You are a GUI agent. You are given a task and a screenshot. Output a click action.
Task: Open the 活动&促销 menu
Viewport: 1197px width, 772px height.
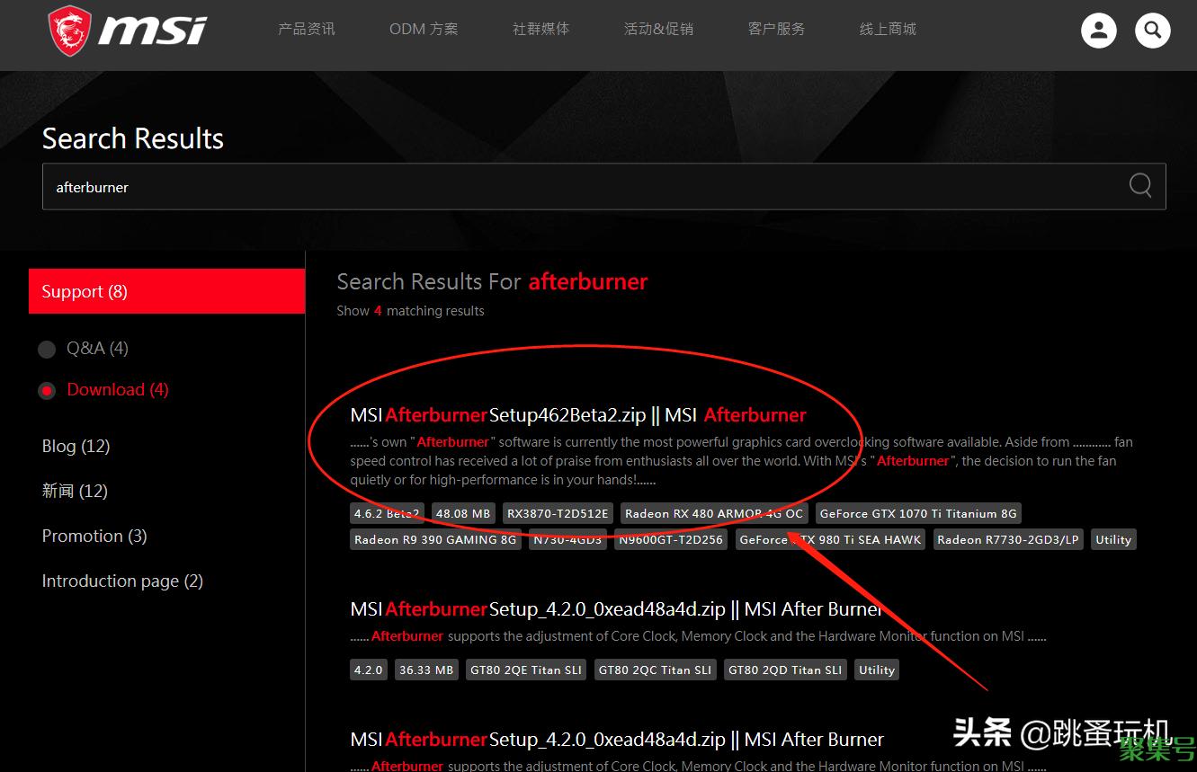(658, 29)
